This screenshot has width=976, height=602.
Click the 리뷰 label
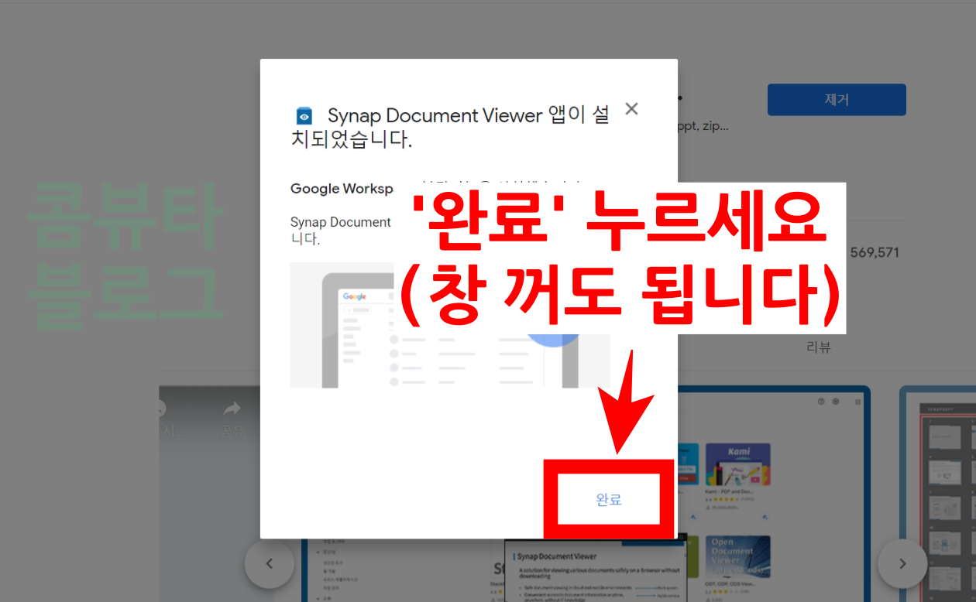818,347
